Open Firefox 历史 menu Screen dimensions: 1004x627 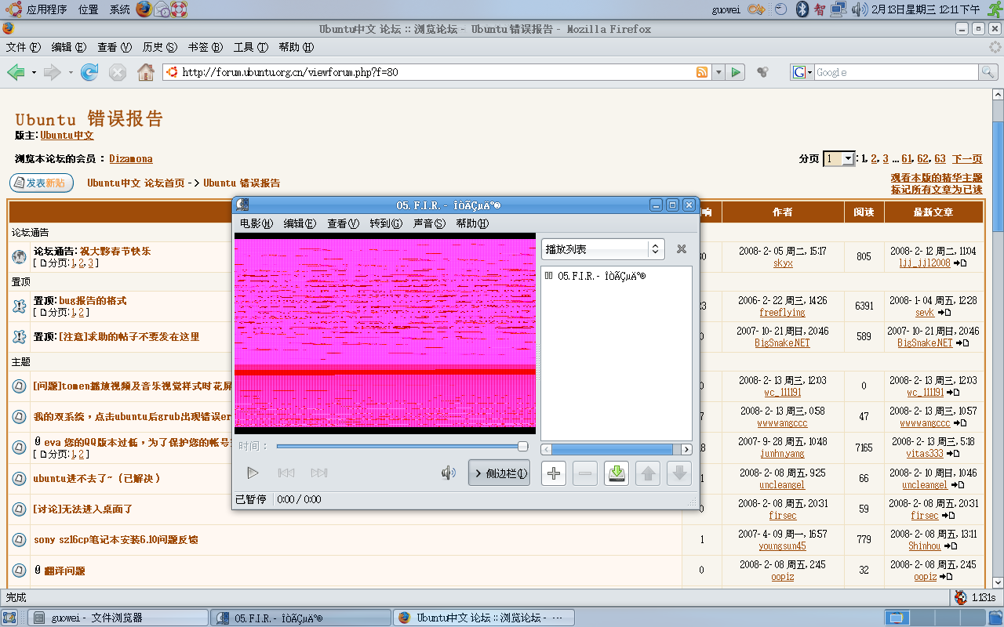[x=160, y=47]
